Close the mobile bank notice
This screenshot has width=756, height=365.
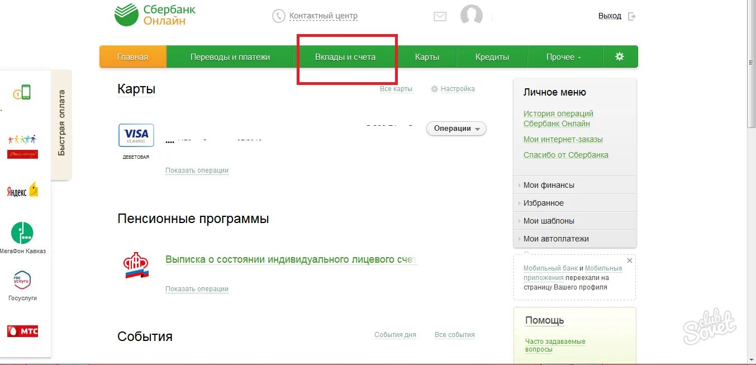coord(630,260)
